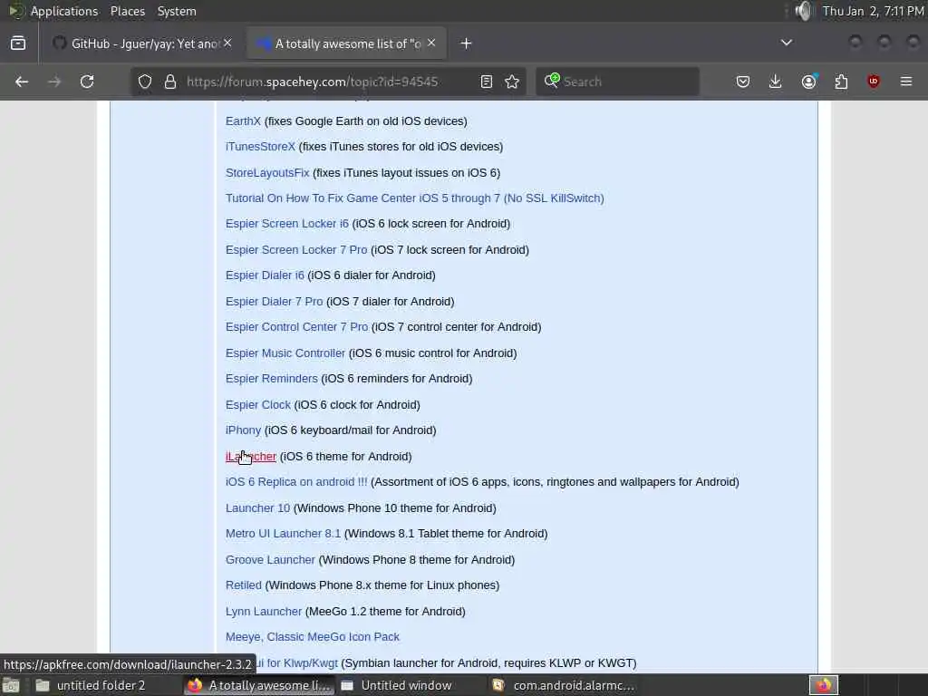Open the StoreLayoutsFix link

[267, 173]
